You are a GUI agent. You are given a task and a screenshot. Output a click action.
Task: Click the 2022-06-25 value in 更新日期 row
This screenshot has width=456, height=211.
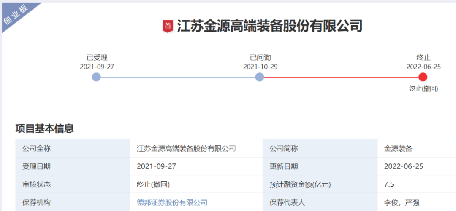(403, 166)
